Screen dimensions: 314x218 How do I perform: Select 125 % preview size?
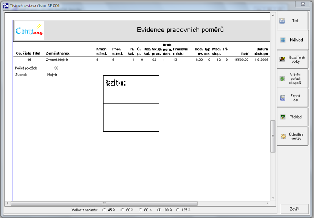coord(177,210)
